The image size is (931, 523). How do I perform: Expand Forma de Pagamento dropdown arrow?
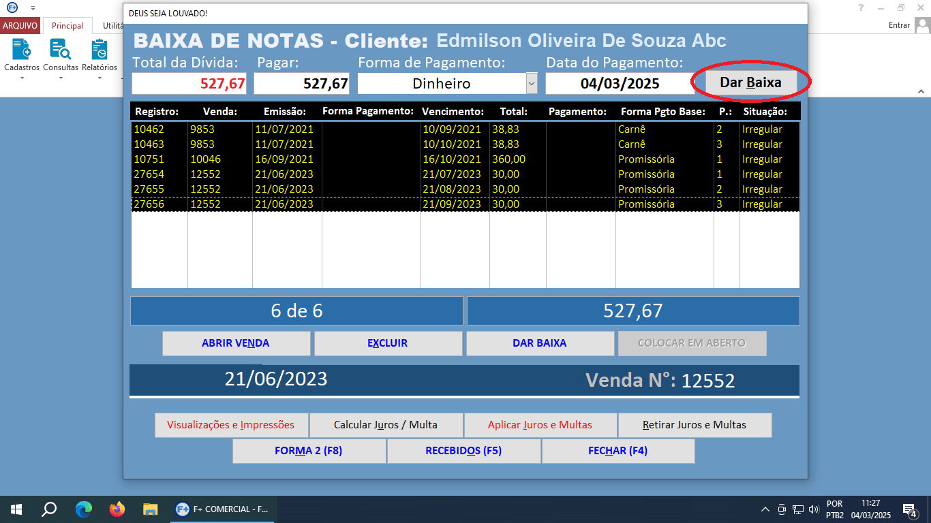pos(532,84)
